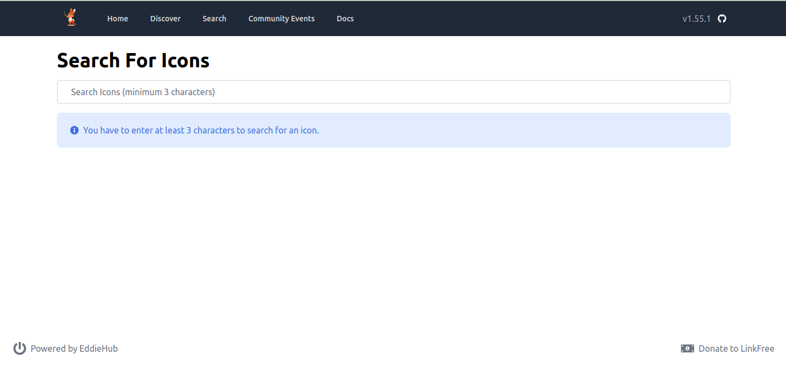Image resolution: width=786 pixels, height=384 pixels.
Task: Open the GitHub icon in the navbar
Action: [722, 19]
